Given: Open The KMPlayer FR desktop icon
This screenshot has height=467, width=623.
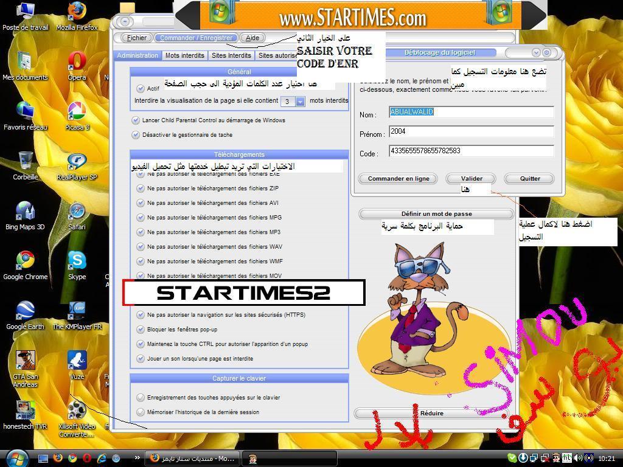Looking at the screenshot, I should pos(77,316).
